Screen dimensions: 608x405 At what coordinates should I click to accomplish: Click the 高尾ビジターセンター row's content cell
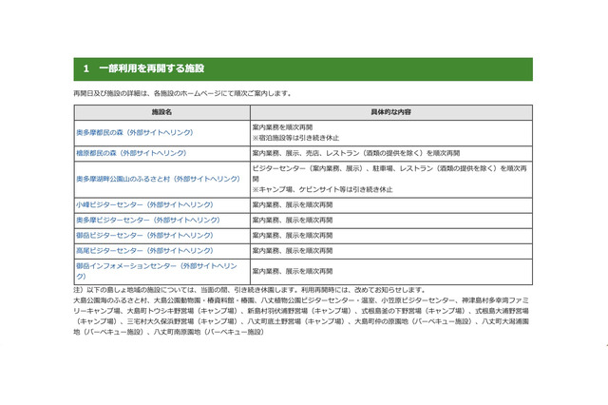391,251
